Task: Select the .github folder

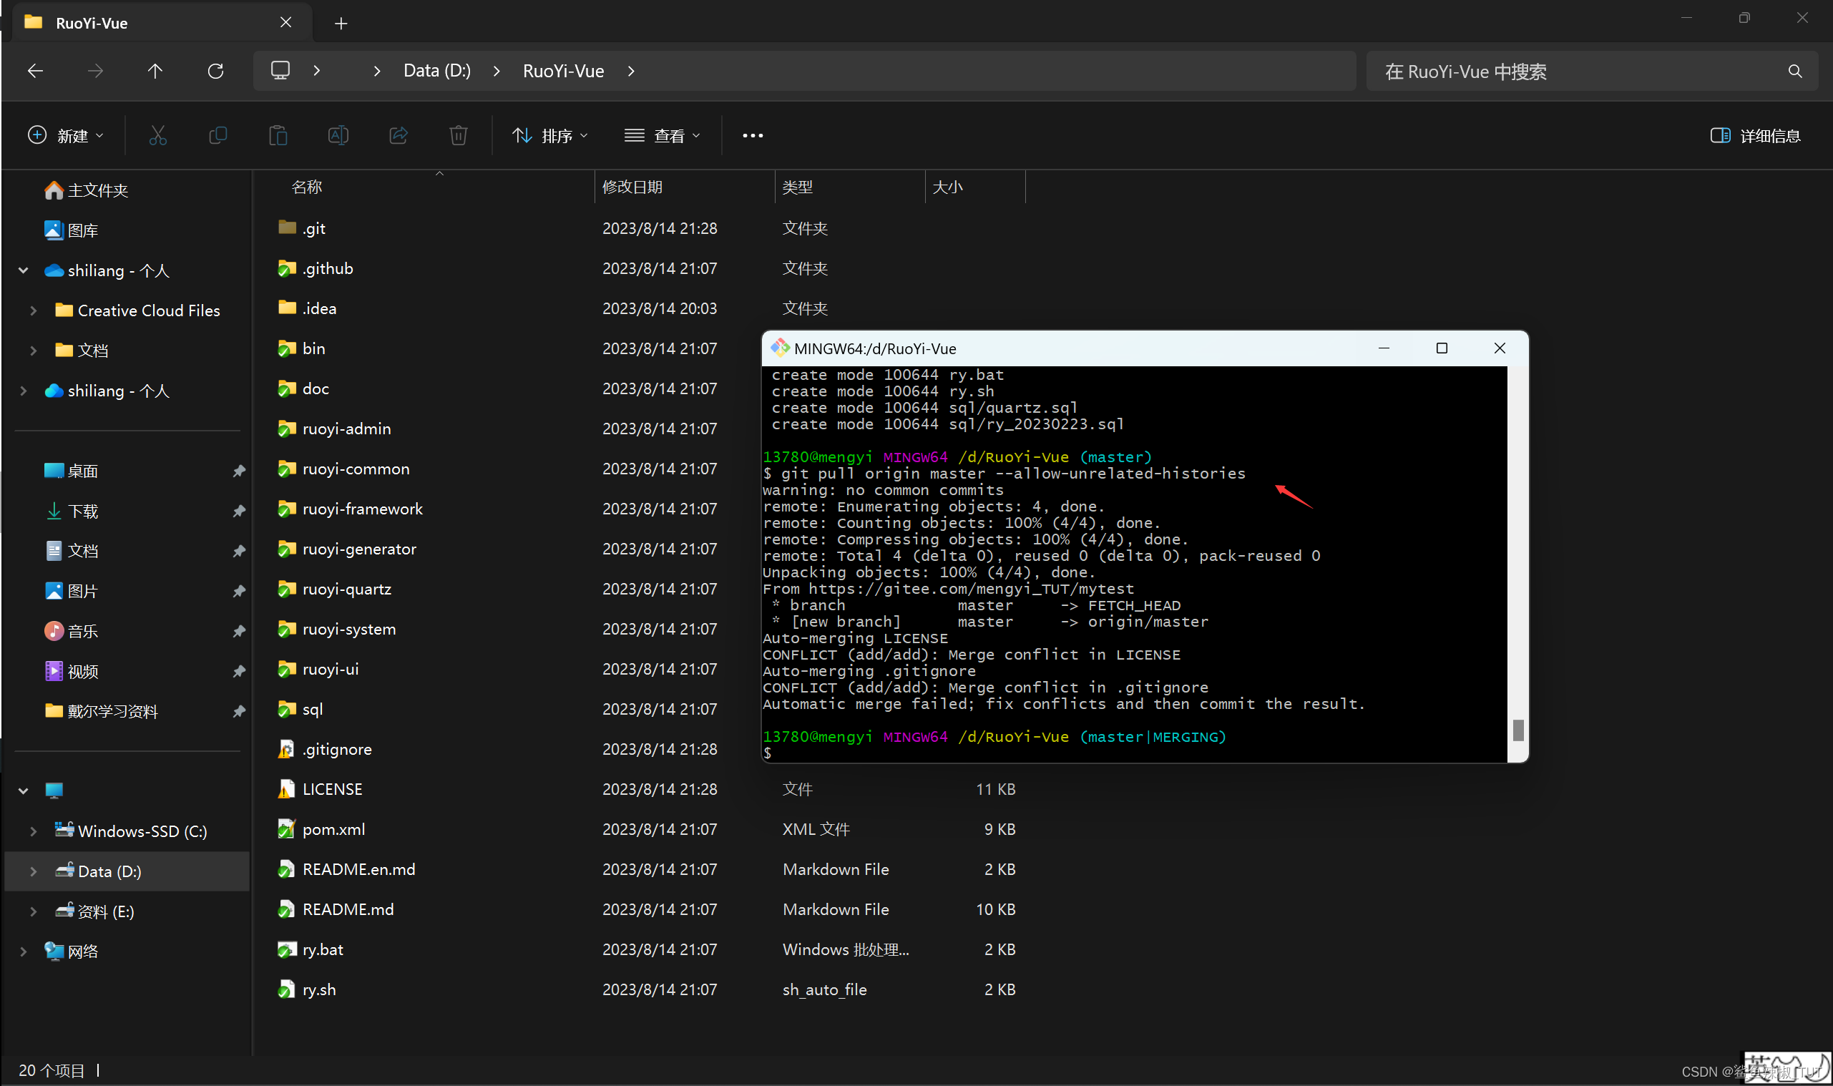Action: (328, 268)
